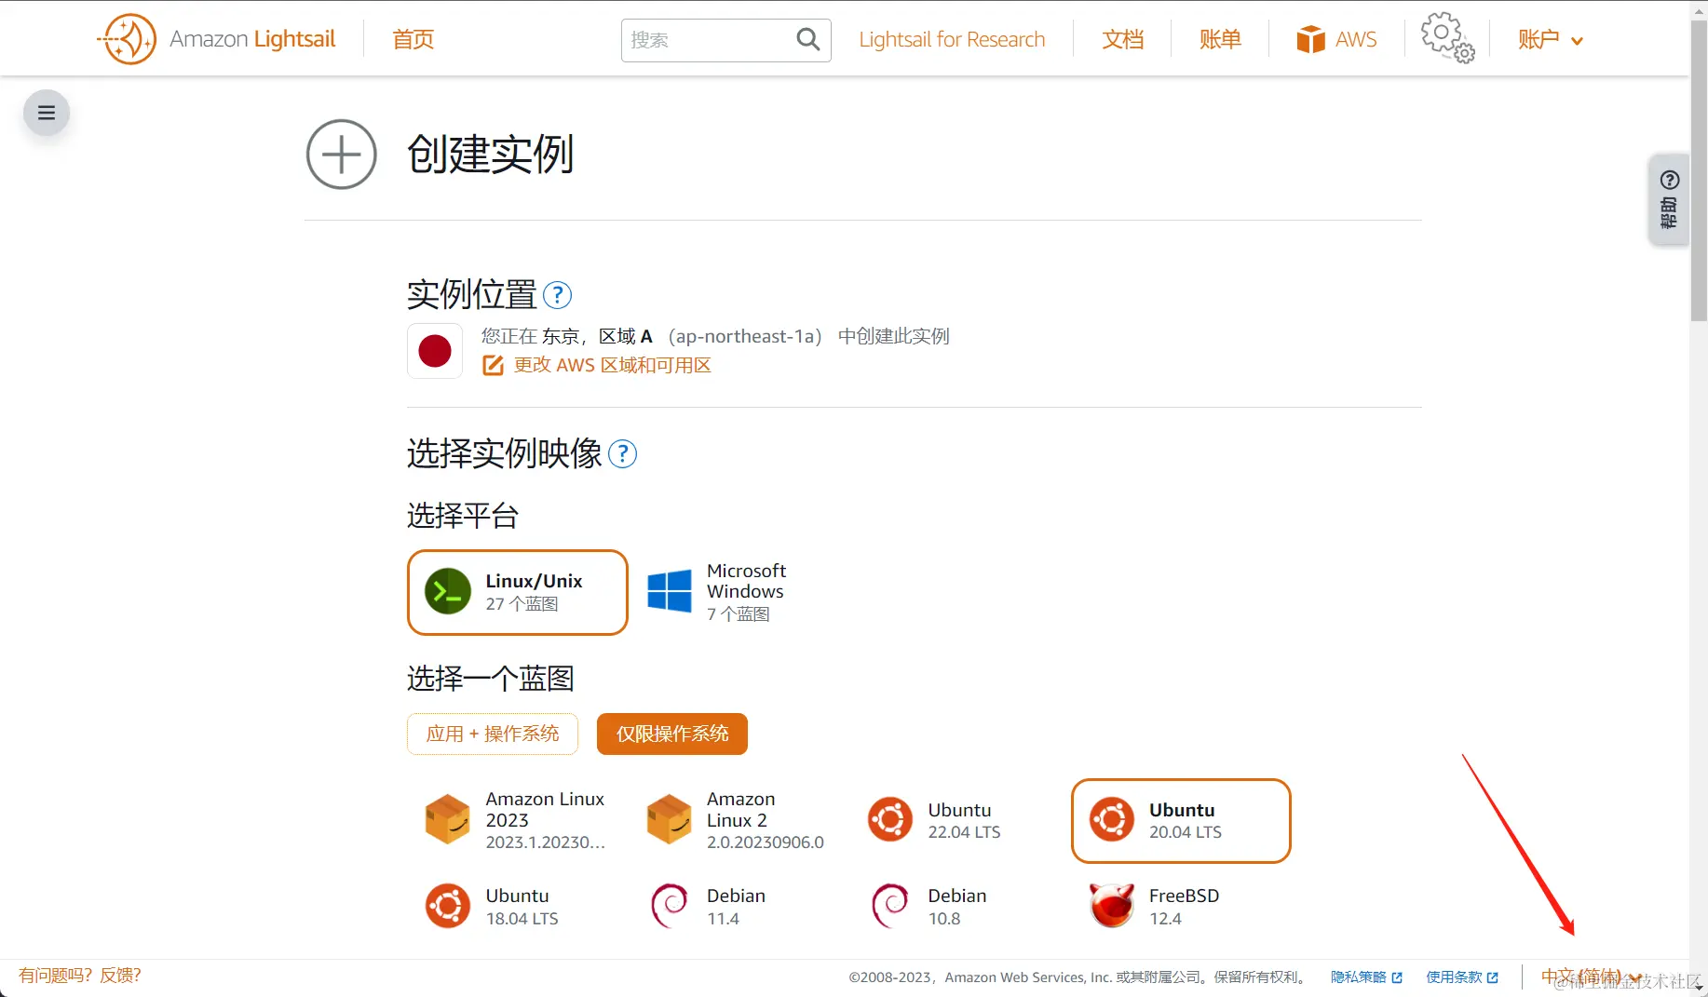The image size is (1708, 997).
Task: Click the external link icon after 使用条款
Action: pos(1493,977)
